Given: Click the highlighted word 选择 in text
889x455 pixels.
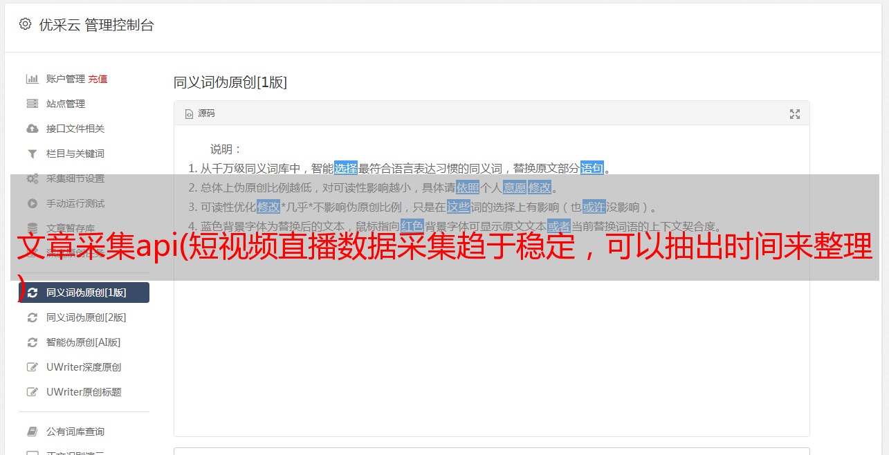Looking at the screenshot, I should 346,168.
